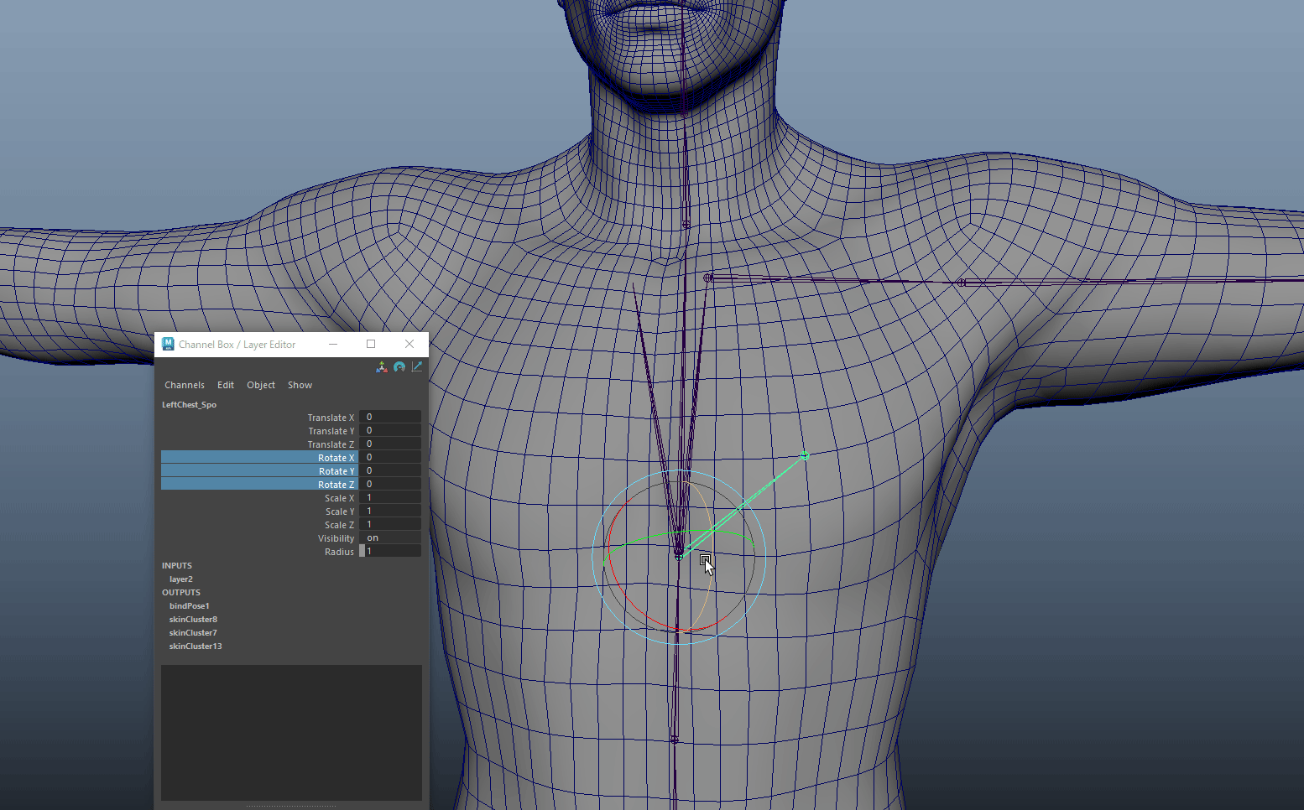
Task: Click the channel speed dial icon
Action: (x=399, y=367)
